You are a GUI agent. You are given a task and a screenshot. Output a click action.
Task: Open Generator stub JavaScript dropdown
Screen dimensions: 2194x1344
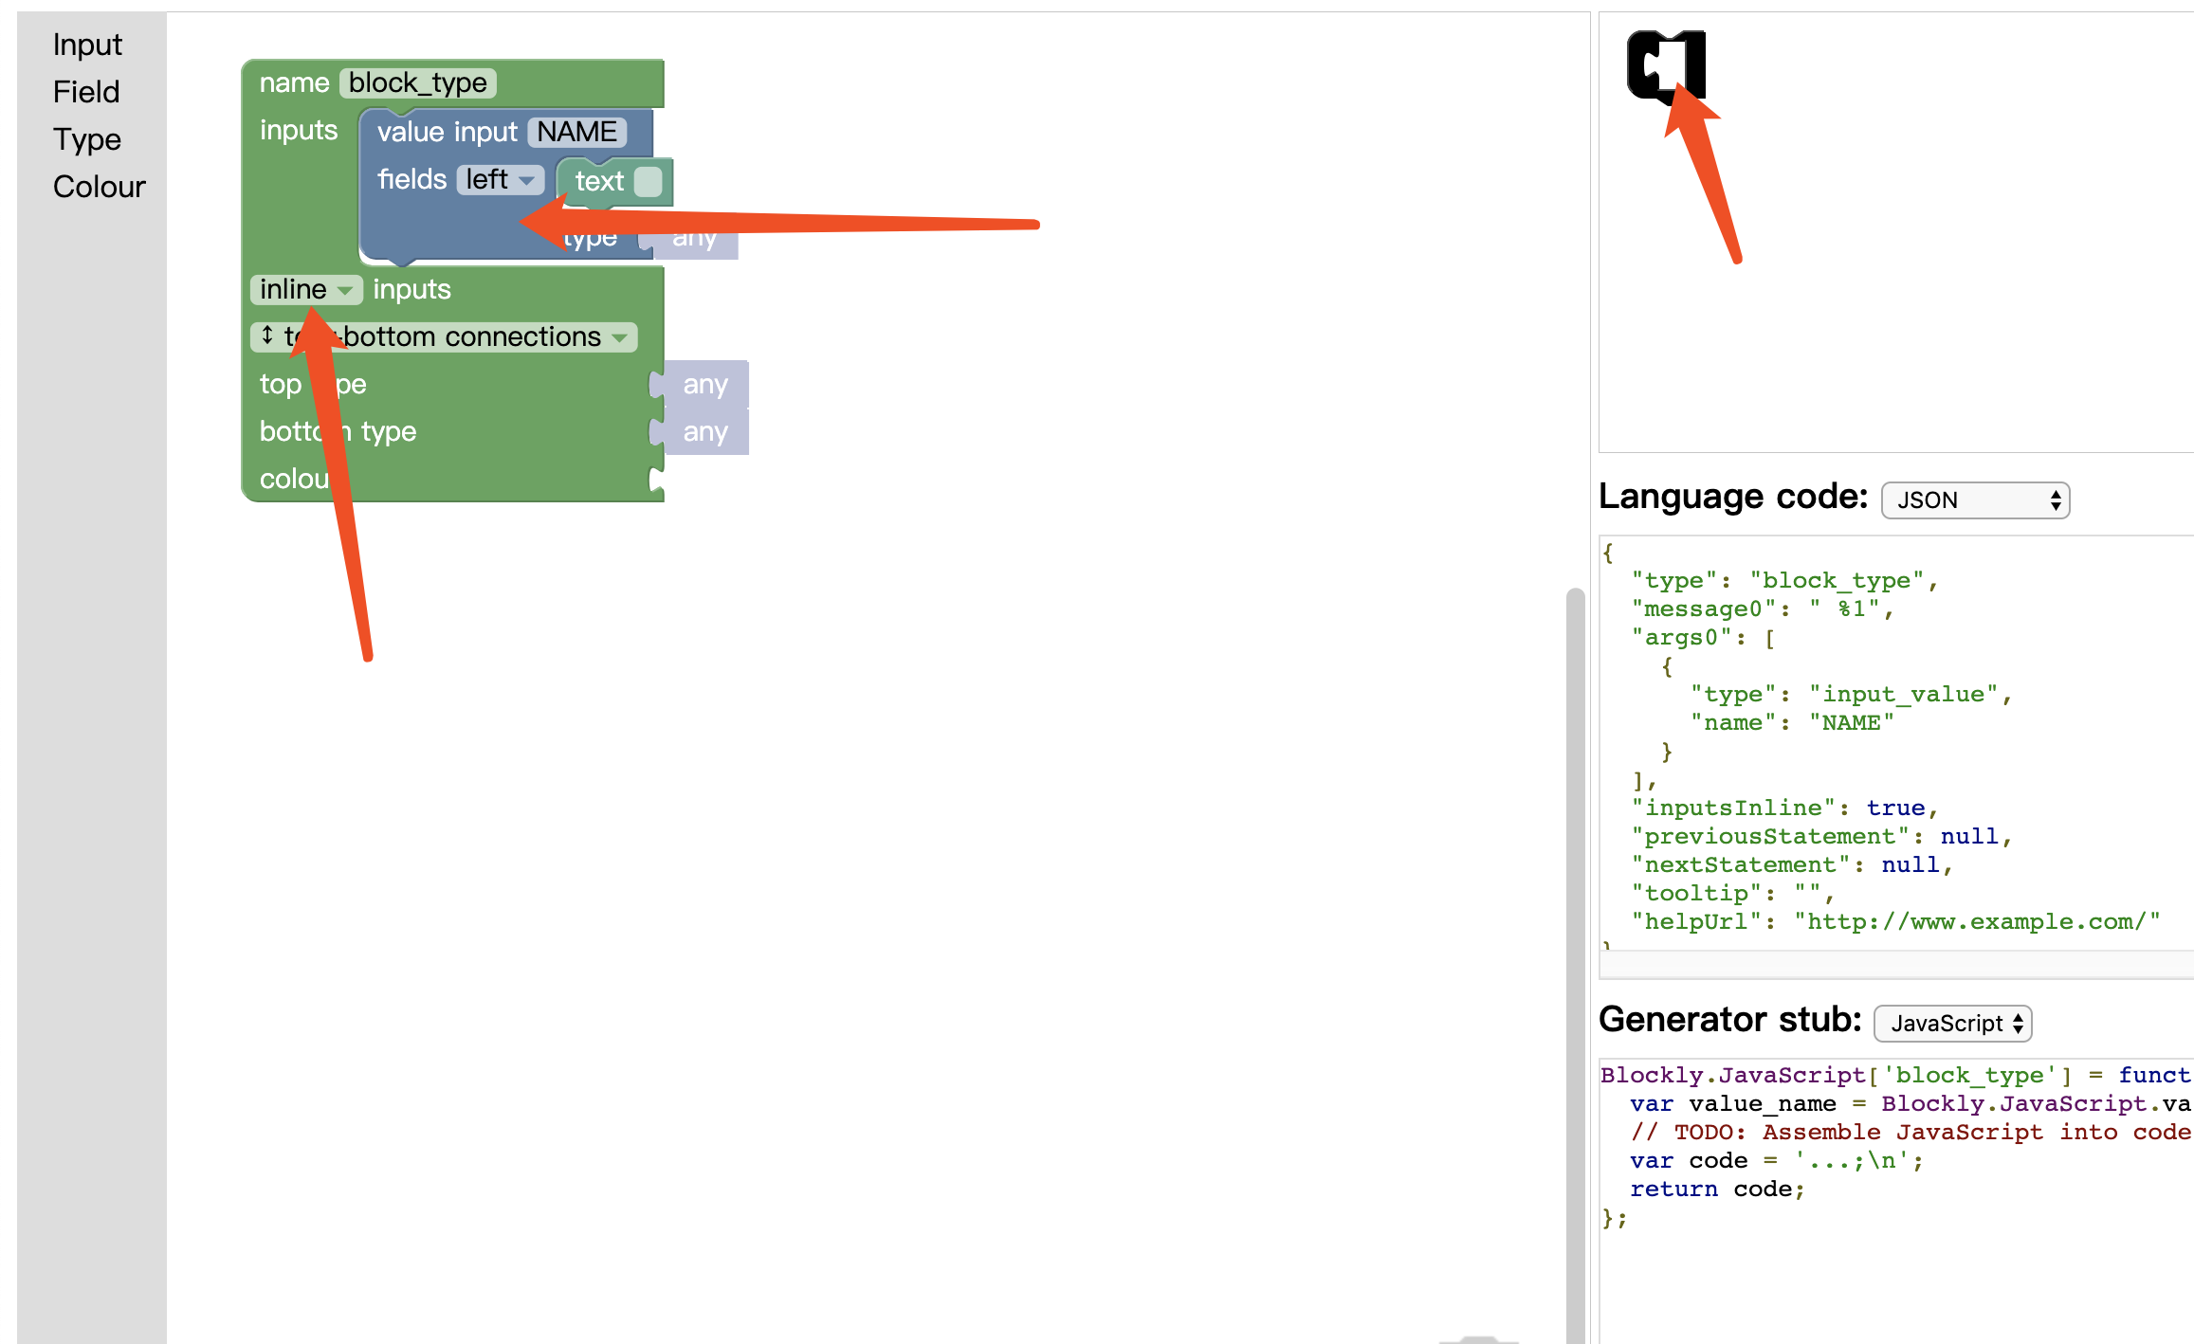(1952, 1024)
